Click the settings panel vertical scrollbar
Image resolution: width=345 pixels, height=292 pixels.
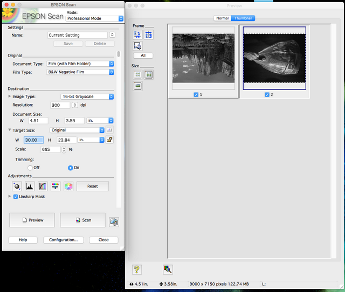coord(119,54)
